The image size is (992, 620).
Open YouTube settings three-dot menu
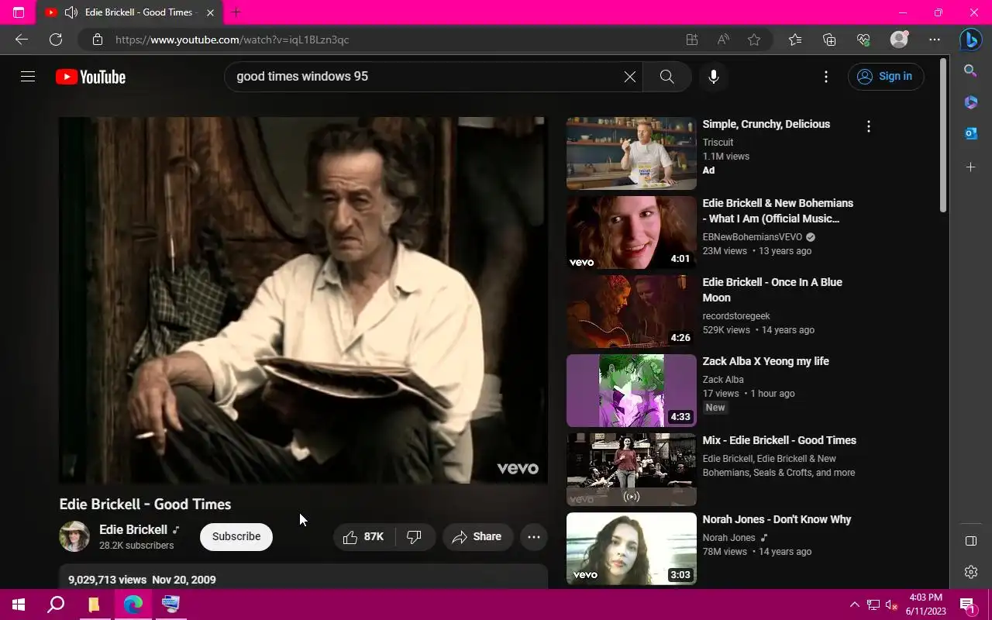coord(826,77)
